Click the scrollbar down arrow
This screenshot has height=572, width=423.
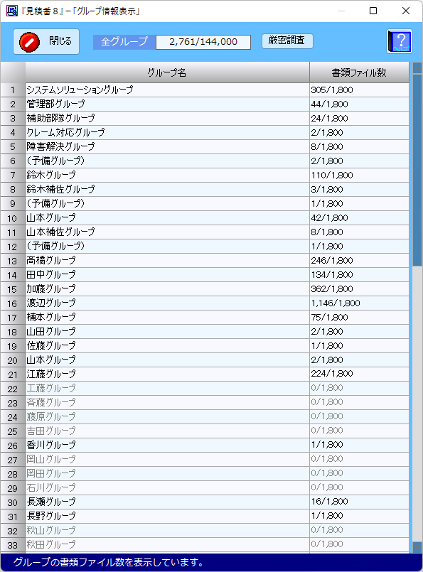[x=417, y=547]
